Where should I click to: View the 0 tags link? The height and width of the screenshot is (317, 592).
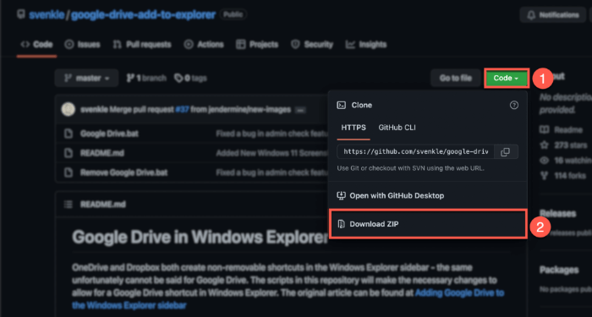click(x=190, y=78)
